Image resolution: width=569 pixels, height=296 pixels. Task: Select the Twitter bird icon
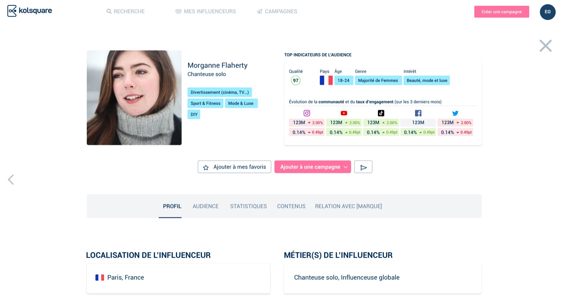[455, 113]
